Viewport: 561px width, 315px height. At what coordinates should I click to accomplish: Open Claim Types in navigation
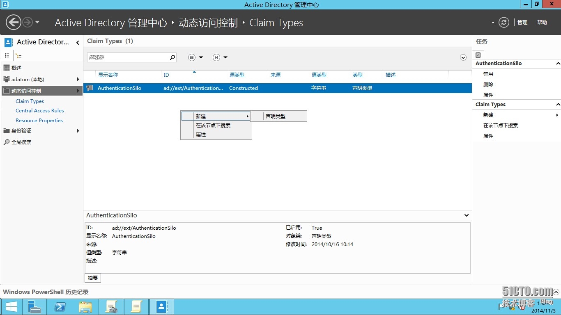point(30,101)
